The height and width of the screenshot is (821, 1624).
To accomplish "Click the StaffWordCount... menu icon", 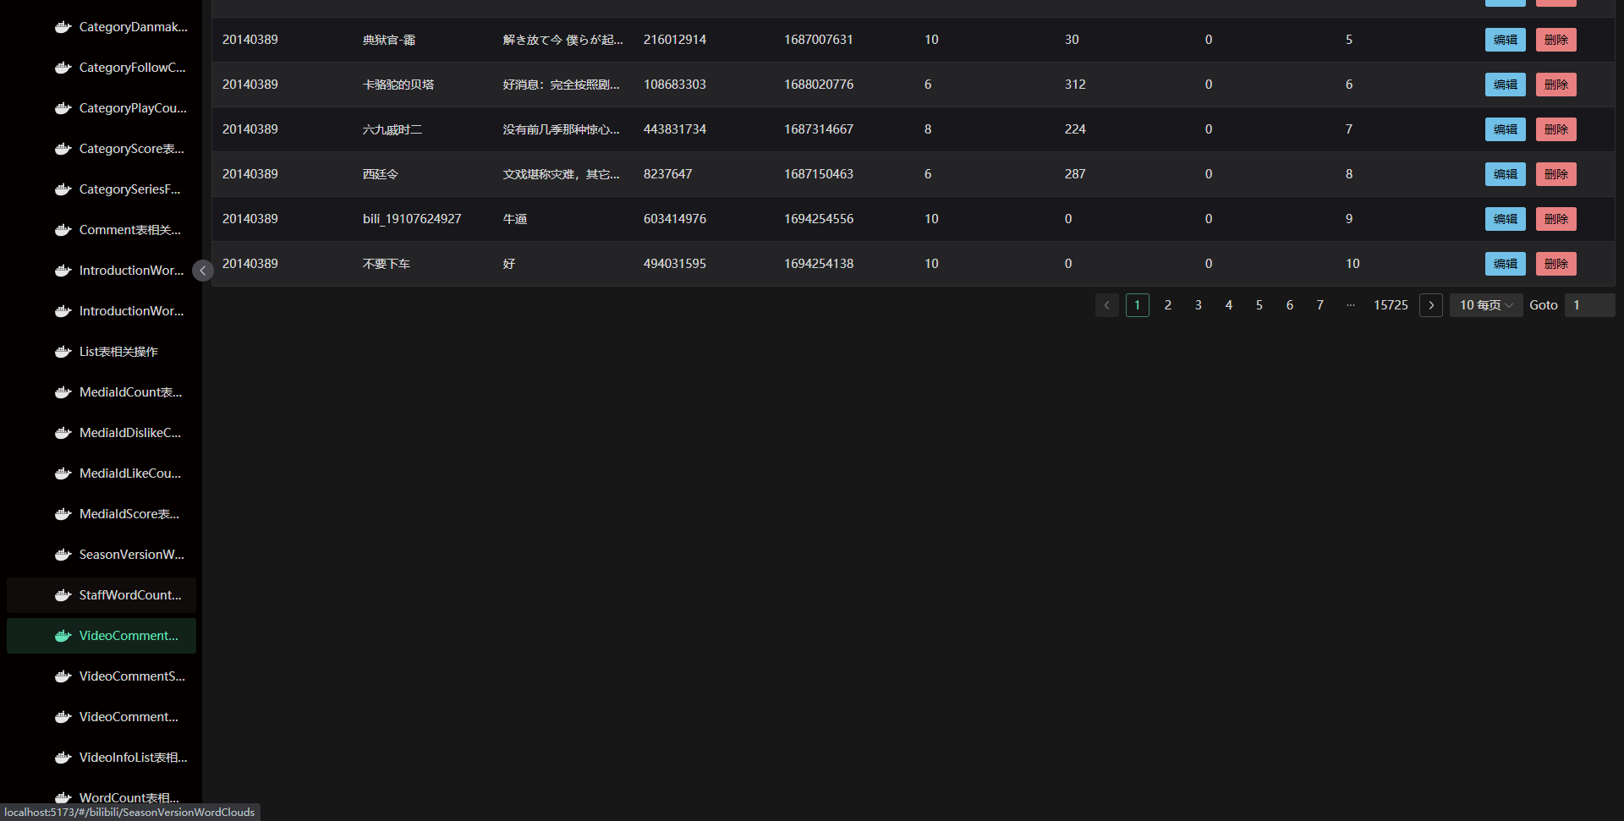I will (63, 595).
